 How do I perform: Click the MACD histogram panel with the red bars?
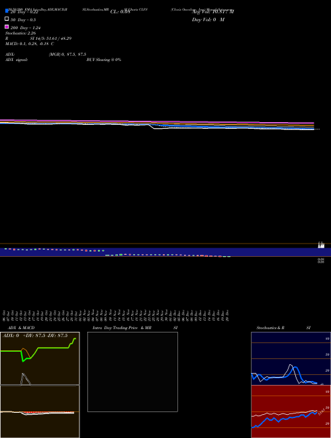[x=40, y=411]
